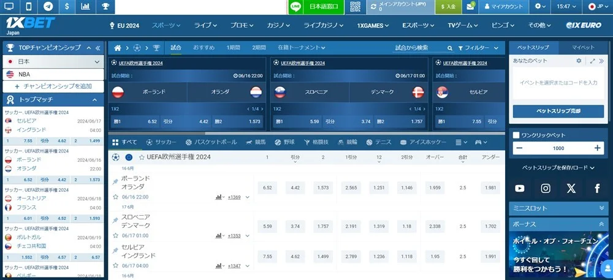
Task: Click チャンピオンシップを追加
Action: [x=53, y=86]
